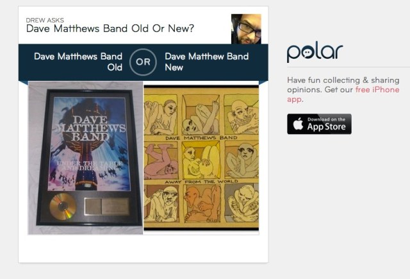Select the framed Under the Table album image
This screenshot has width=410, height=279.
pyautogui.click(x=85, y=158)
